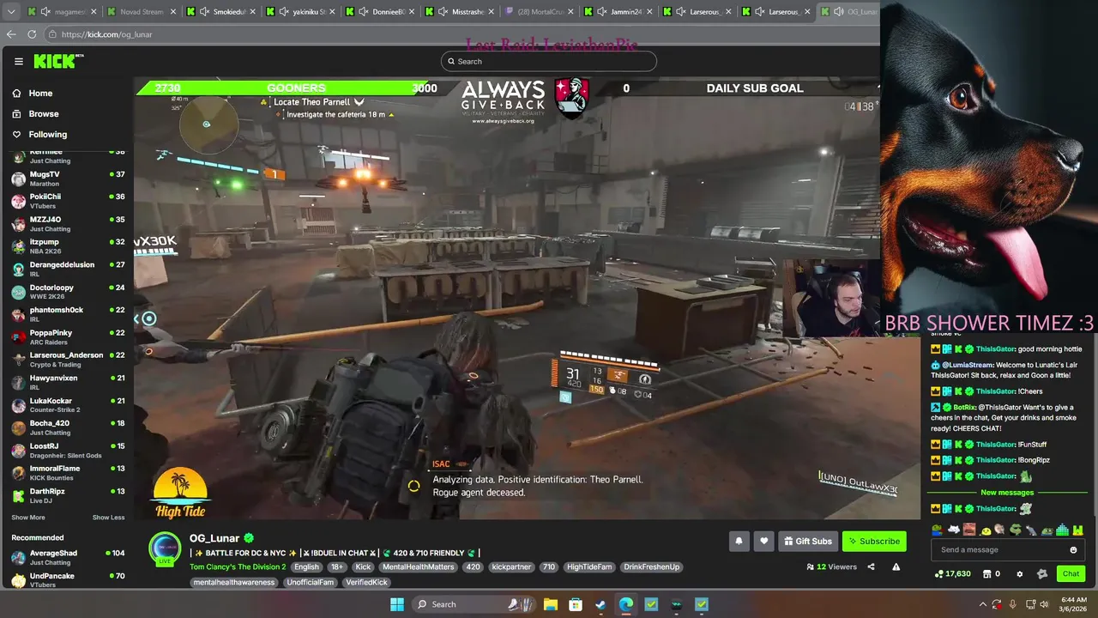Click Show Less under followed channels
The height and width of the screenshot is (618, 1098).
point(108,518)
